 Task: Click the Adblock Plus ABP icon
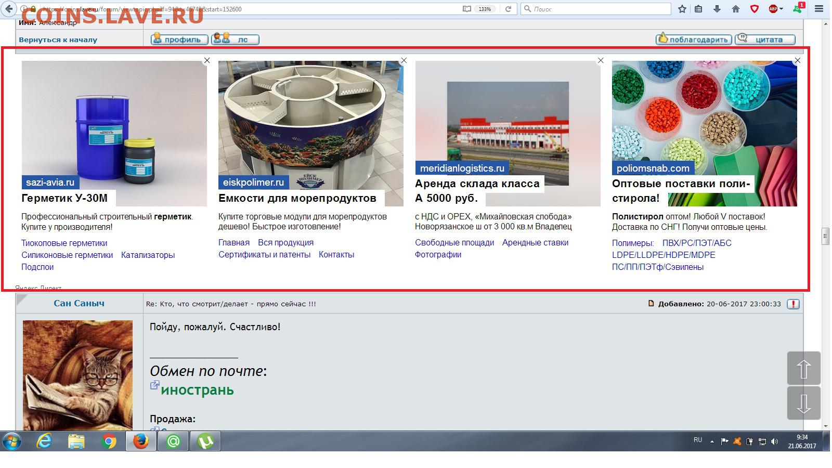pyautogui.click(x=773, y=9)
